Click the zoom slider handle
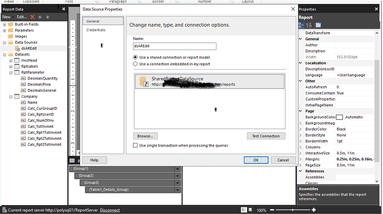This screenshot has width=383, height=214. pos(293,210)
